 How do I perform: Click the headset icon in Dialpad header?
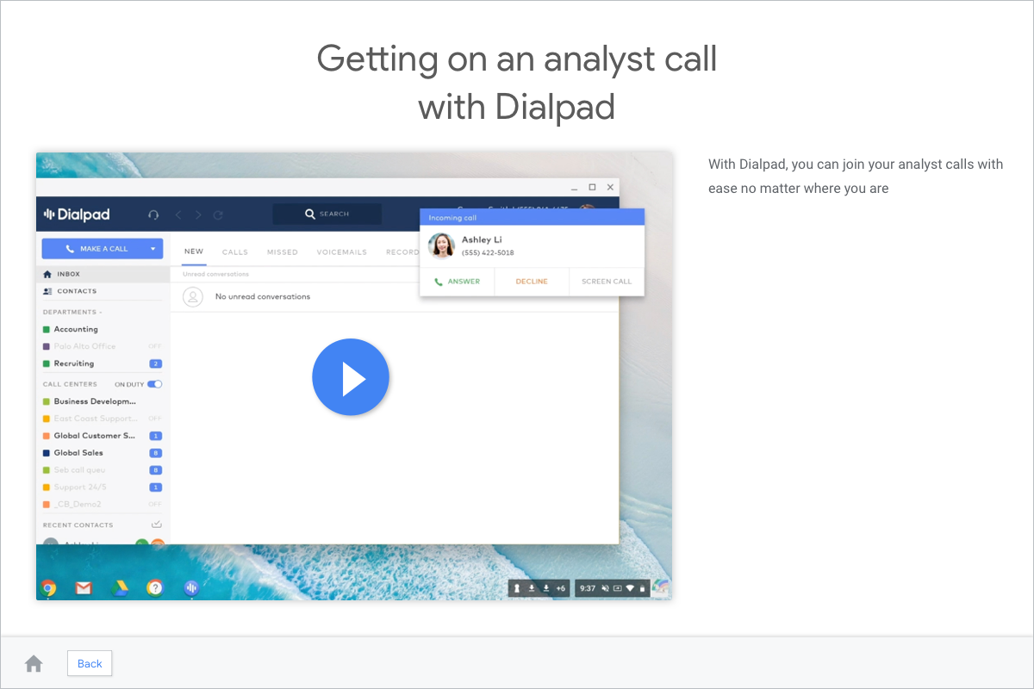[x=153, y=214]
